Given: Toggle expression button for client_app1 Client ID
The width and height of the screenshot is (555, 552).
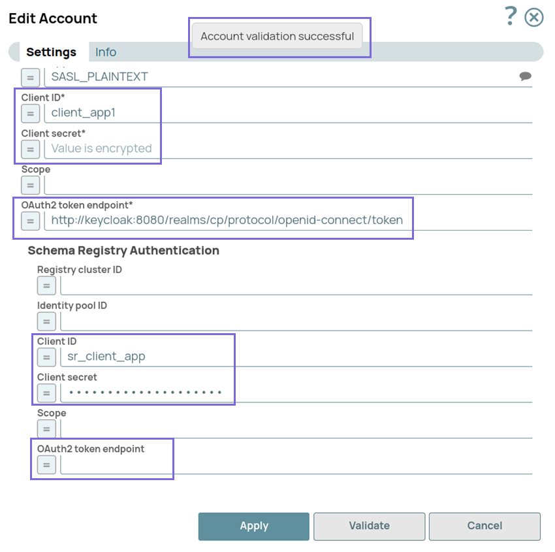Looking at the screenshot, I should click(30, 113).
